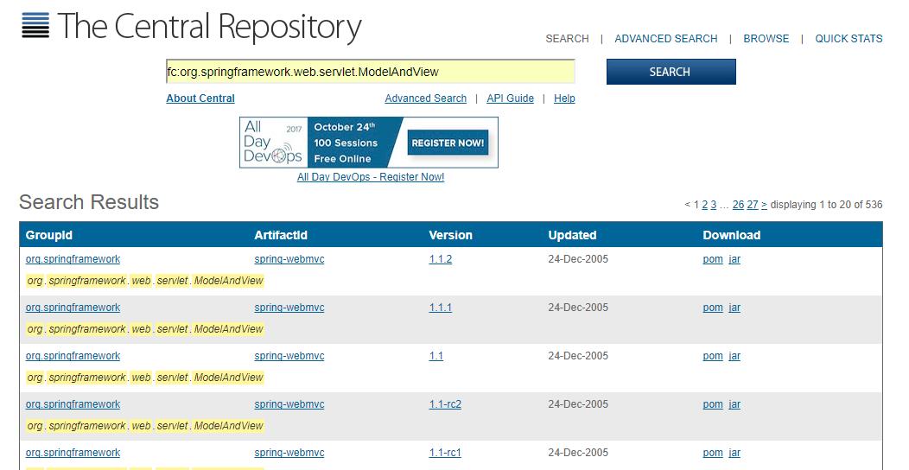This screenshot has width=909, height=470.
Task: Open the Help link below search
Action: [x=564, y=98]
